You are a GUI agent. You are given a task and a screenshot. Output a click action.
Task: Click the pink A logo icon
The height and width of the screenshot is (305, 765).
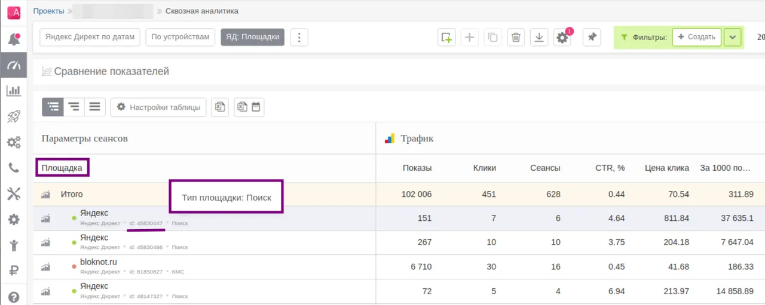tap(14, 13)
